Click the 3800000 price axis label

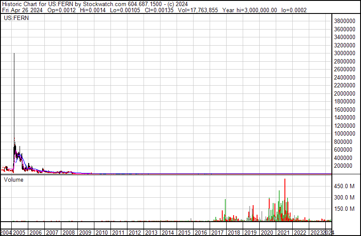tap(344, 21)
